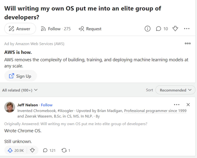
Task: Click Request to ask someone for answers
Action: click(90, 29)
